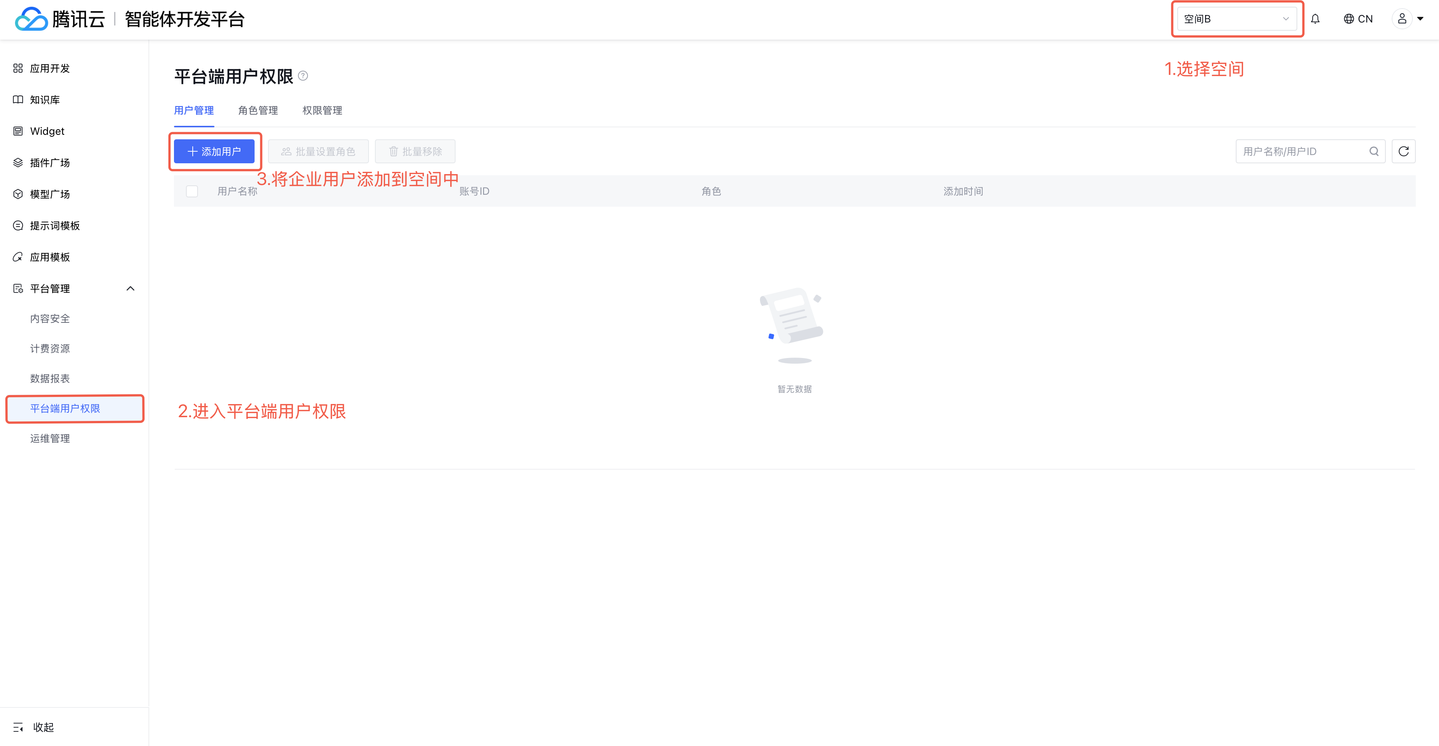This screenshot has height=746, width=1439.
Task: Click the help question mark beside the page title
Action: [x=303, y=76]
